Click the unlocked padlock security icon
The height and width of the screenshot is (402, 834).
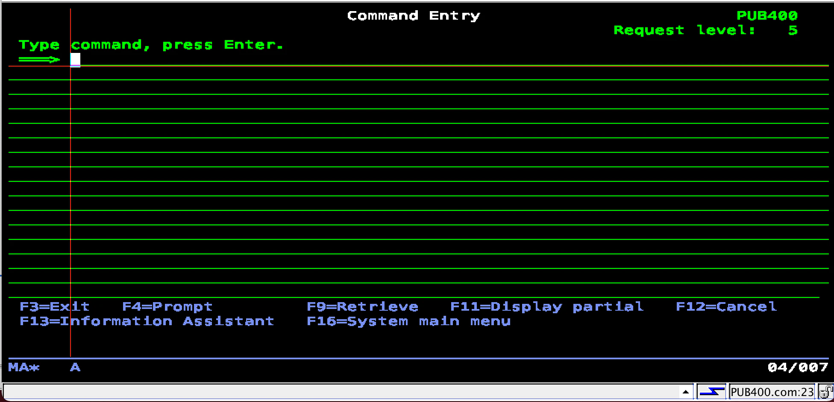(826, 391)
